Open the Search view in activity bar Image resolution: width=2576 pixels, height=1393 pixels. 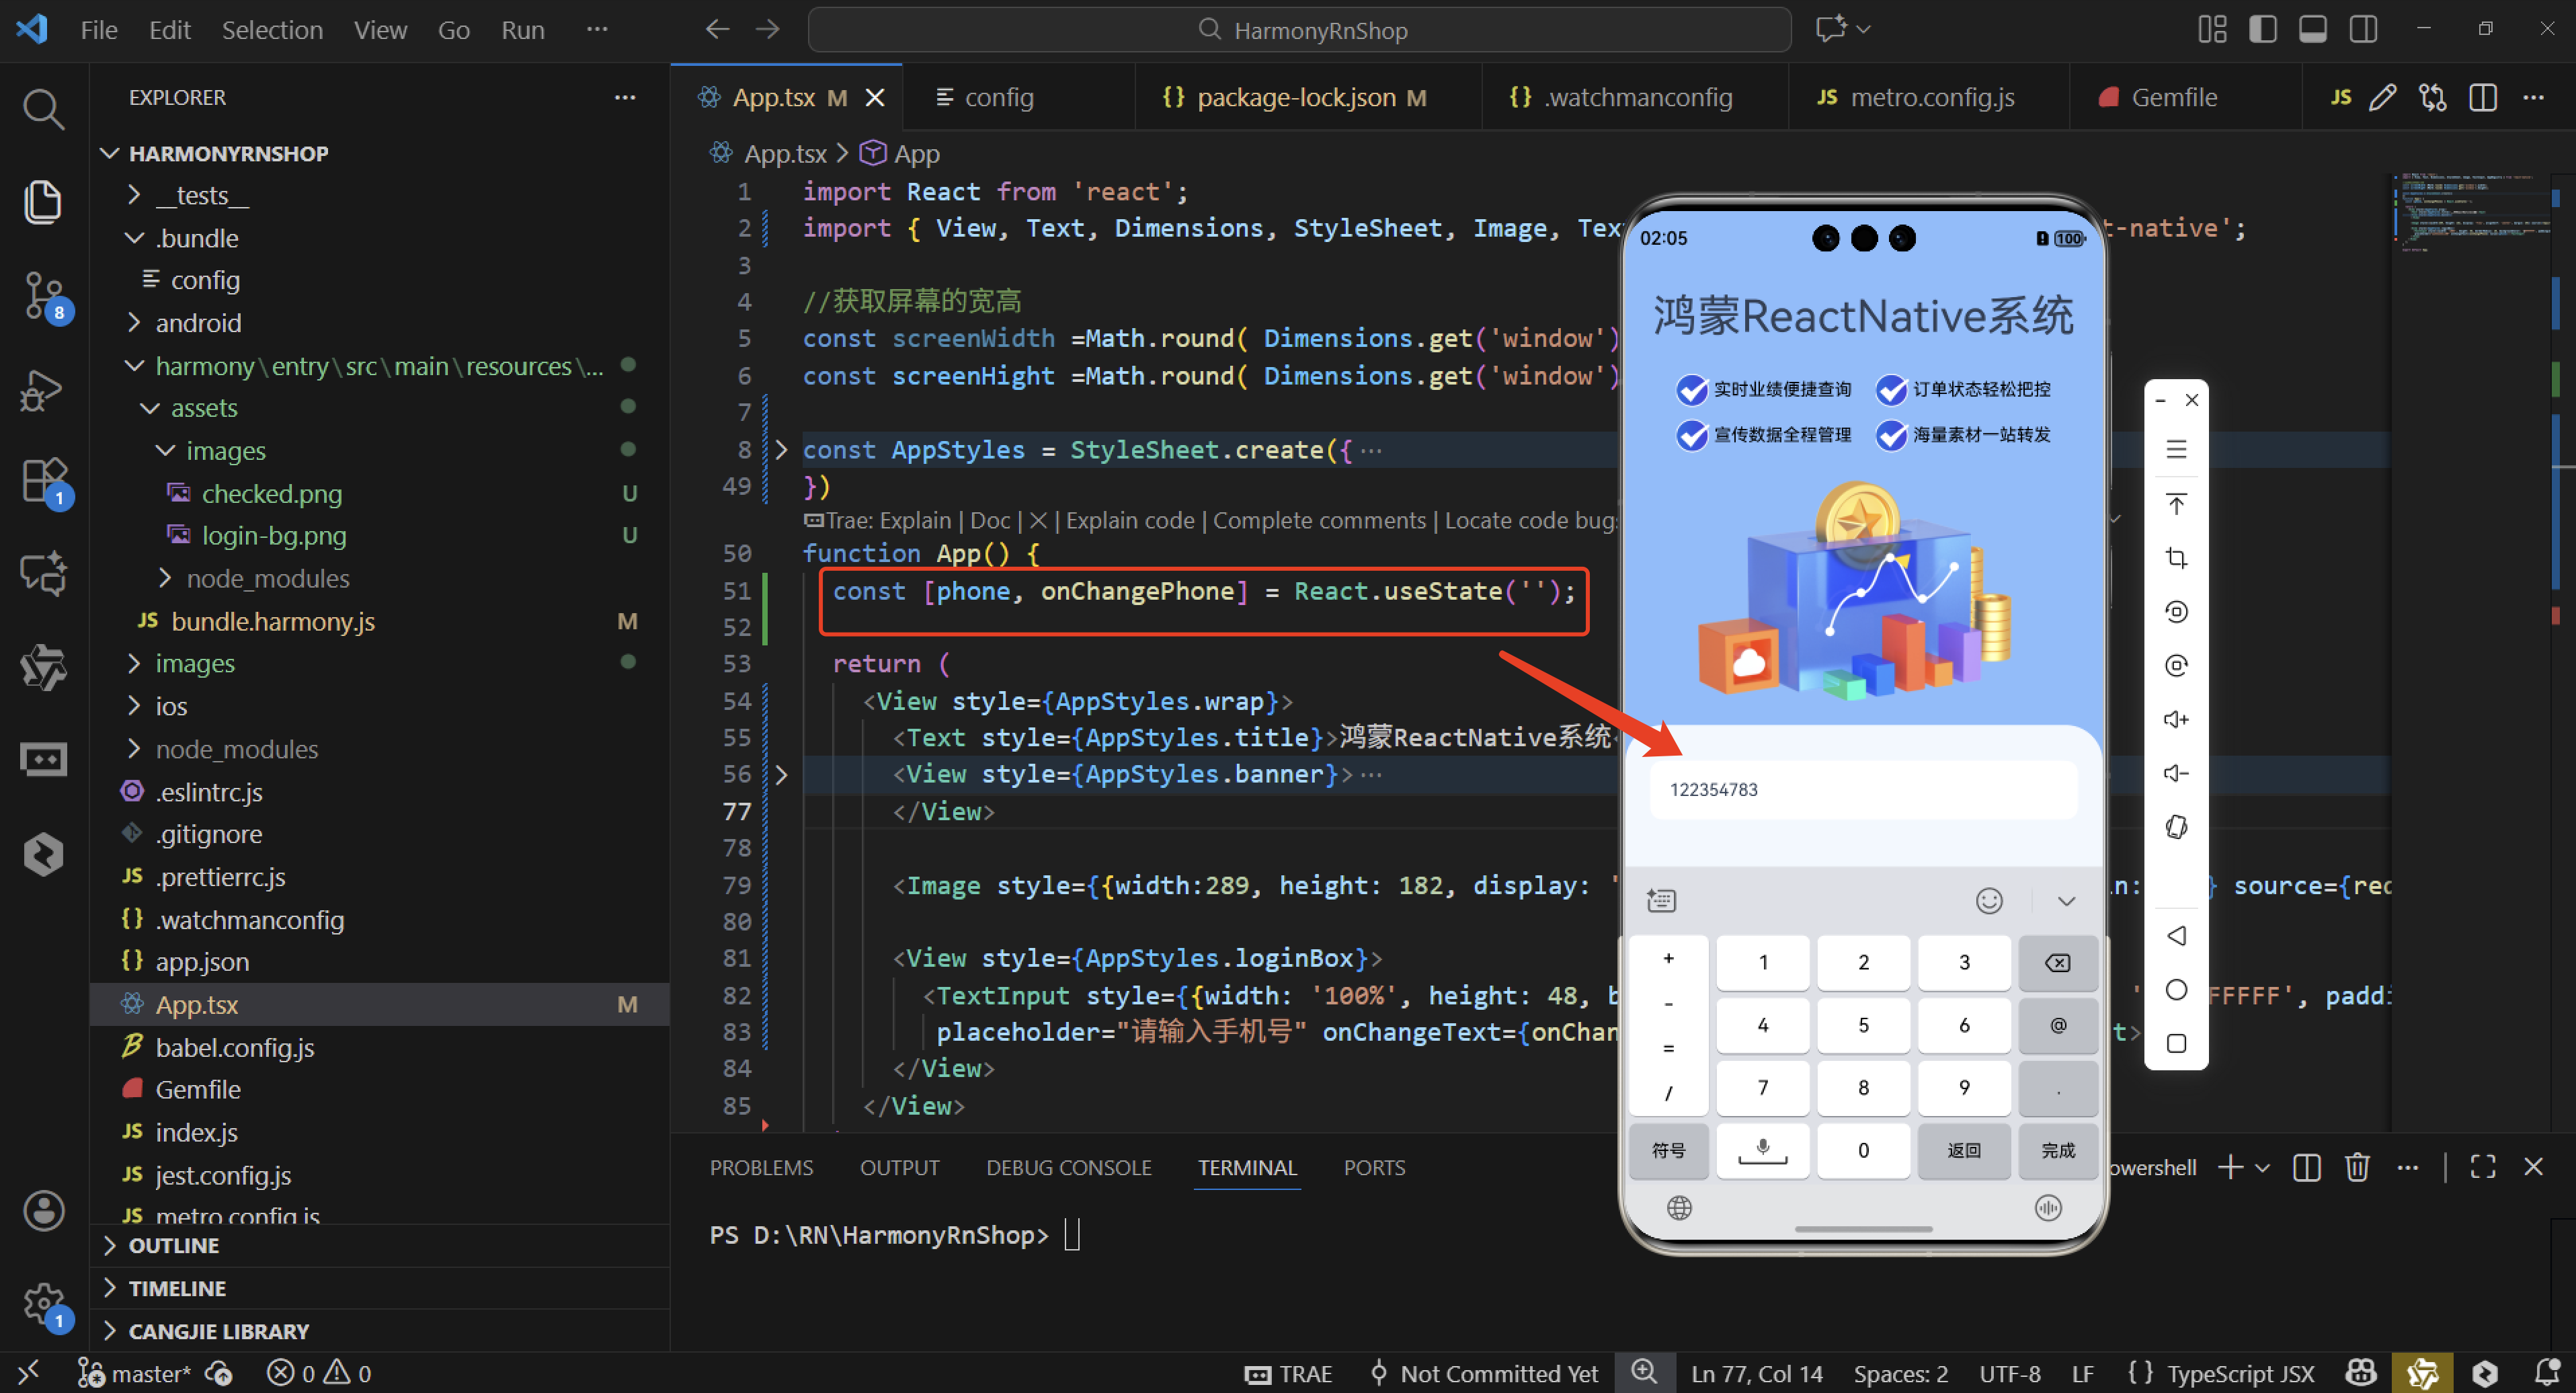43,108
